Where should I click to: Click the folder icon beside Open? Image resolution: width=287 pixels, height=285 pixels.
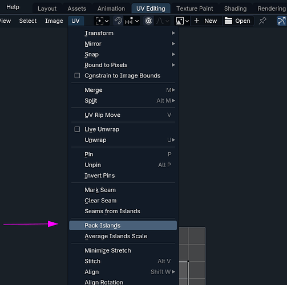228,21
